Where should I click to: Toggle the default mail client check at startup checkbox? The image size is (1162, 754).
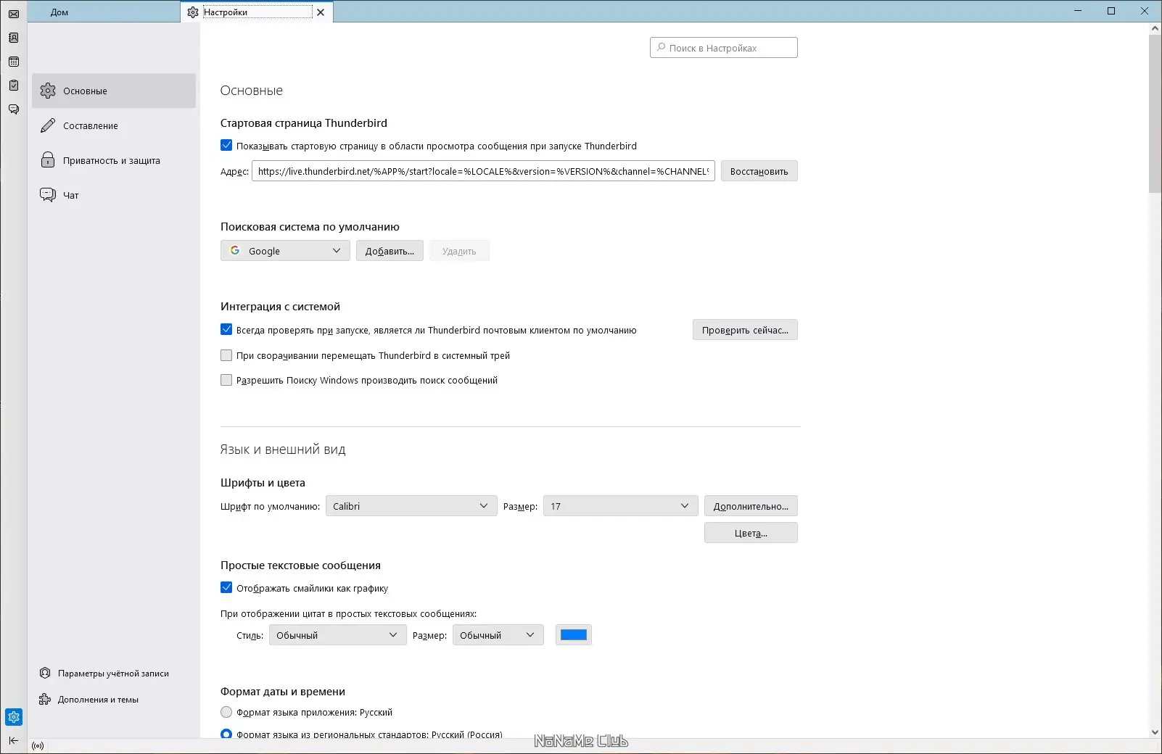point(226,330)
